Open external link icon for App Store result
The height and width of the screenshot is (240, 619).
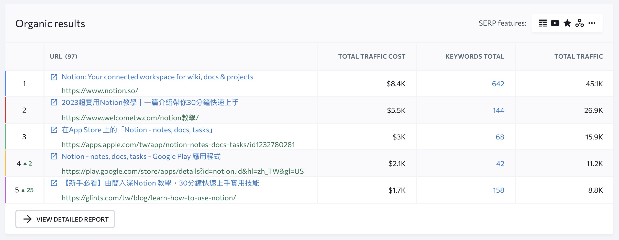[x=54, y=130]
